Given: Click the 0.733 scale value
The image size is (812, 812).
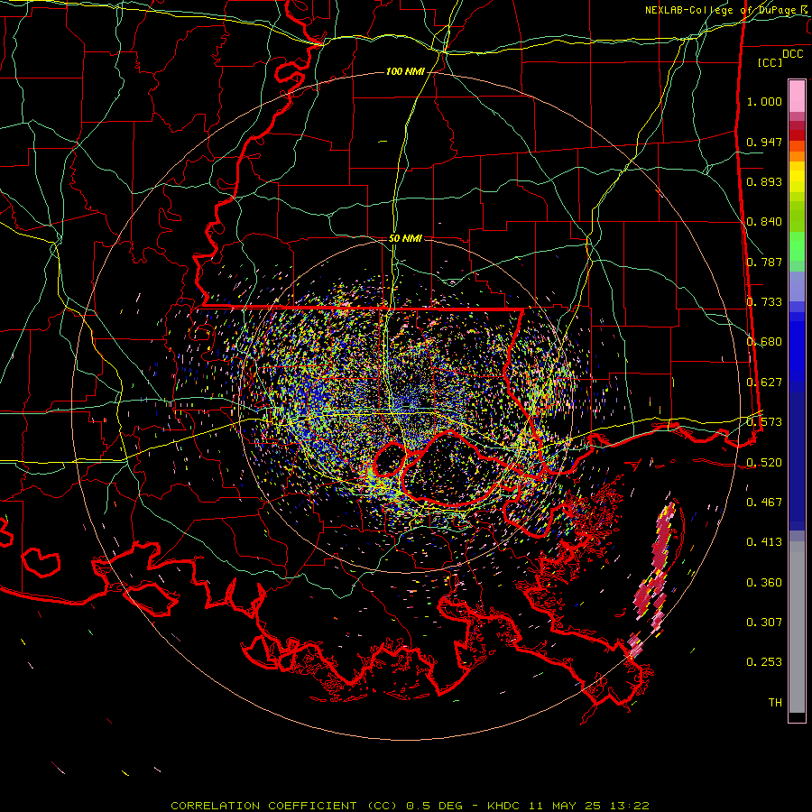Looking at the screenshot, I should click(x=764, y=302).
